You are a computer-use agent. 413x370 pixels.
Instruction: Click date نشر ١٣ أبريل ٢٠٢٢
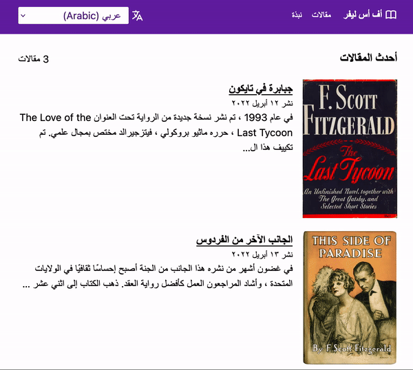coord(262,254)
